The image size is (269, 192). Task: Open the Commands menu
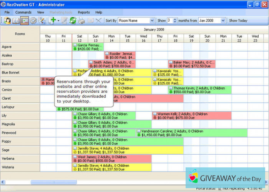click(23, 12)
